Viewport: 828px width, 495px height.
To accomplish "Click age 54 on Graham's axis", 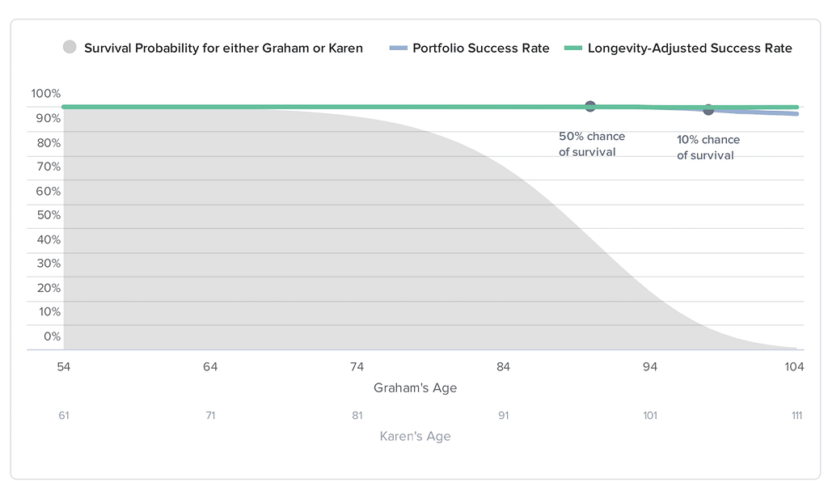I will pyautogui.click(x=63, y=367).
